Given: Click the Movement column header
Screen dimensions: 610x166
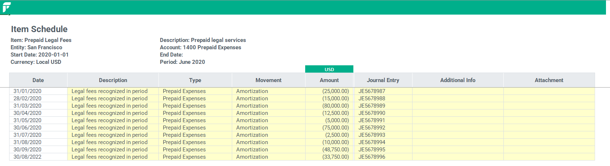Looking at the screenshot, I should coord(269,80).
